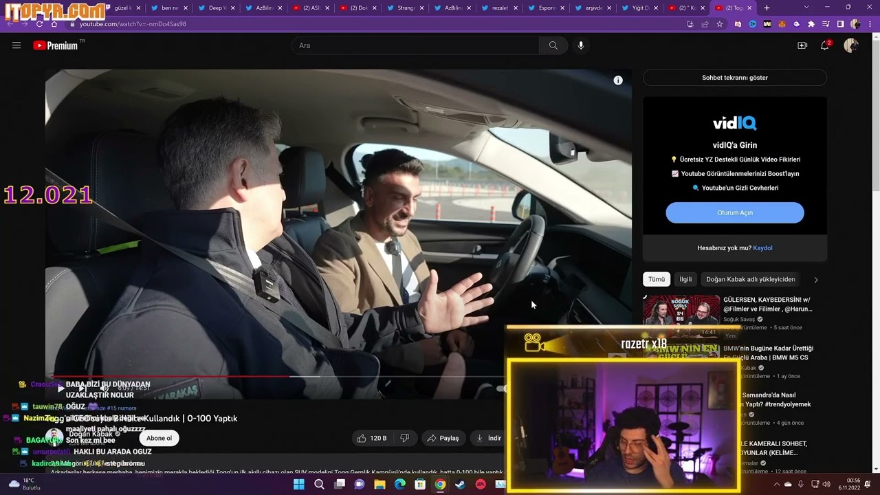Viewport: 880px width, 495px height.
Task: Select the 'İlgili' filter chip
Action: pyautogui.click(x=685, y=280)
